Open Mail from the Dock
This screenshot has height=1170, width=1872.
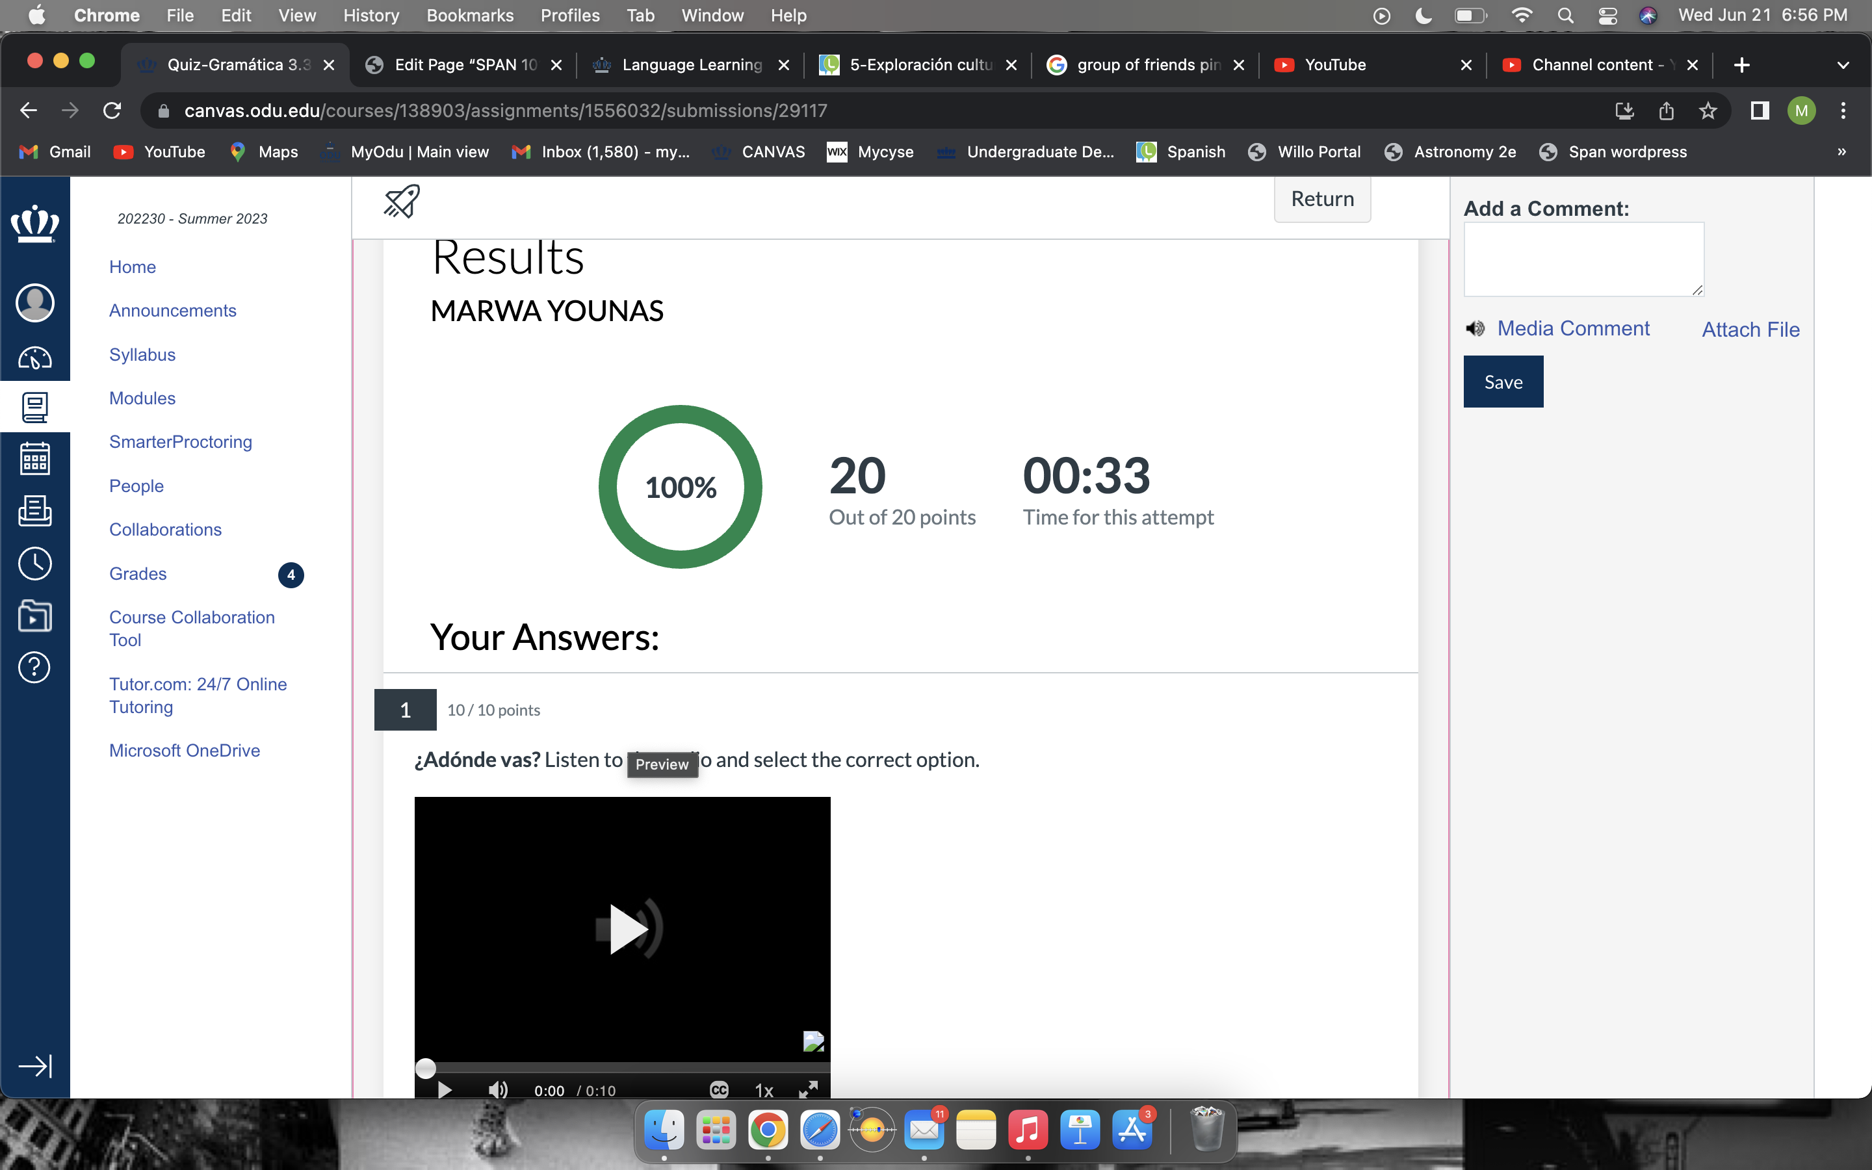(924, 1130)
